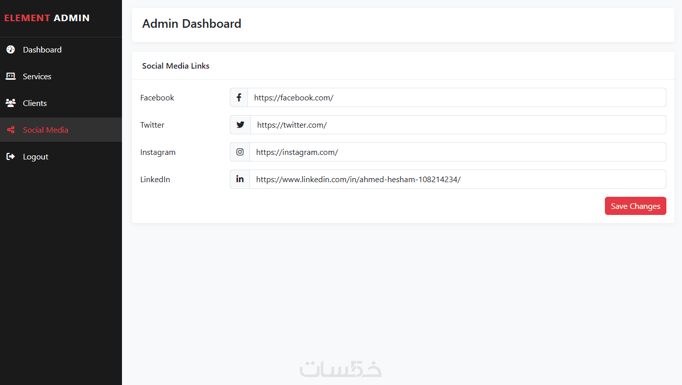Focus the Facebook URL input field

(x=457, y=97)
